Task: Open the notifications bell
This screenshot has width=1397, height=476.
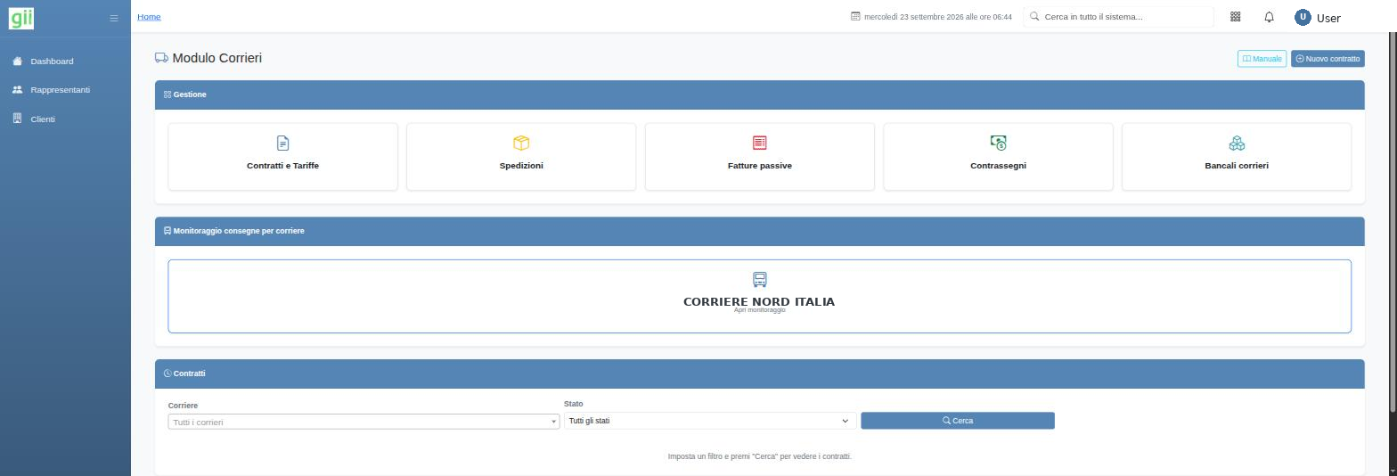Action: point(1270,17)
